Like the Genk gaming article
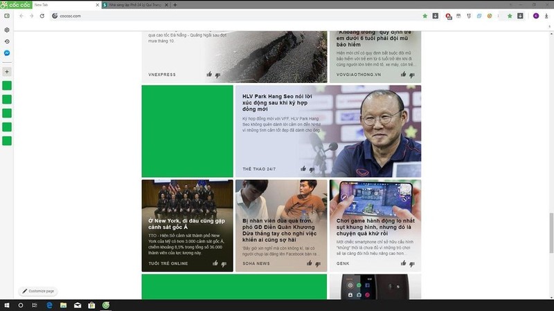Screen dimensions: 554x311 pyautogui.click(x=402, y=263)
